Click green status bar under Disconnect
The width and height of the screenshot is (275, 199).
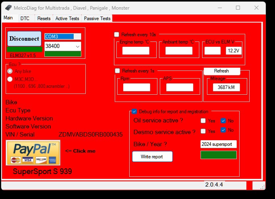[25, 49]
